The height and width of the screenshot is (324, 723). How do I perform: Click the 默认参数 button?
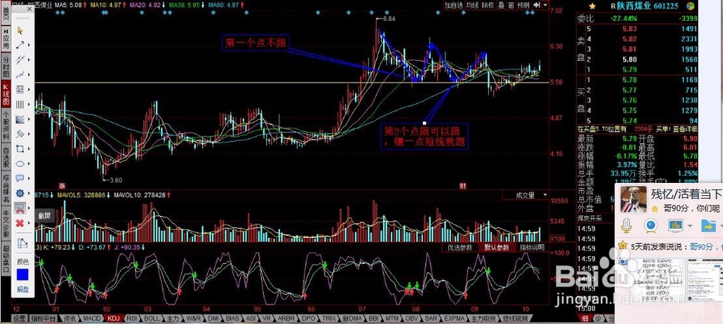click(496, 247)
